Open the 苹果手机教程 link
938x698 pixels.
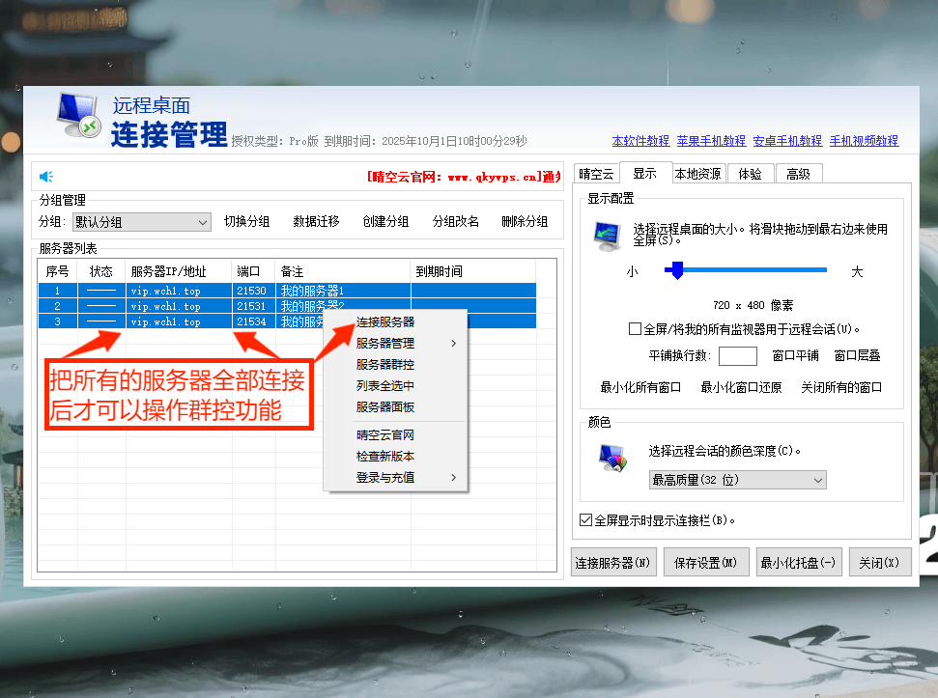click(711, 140)
